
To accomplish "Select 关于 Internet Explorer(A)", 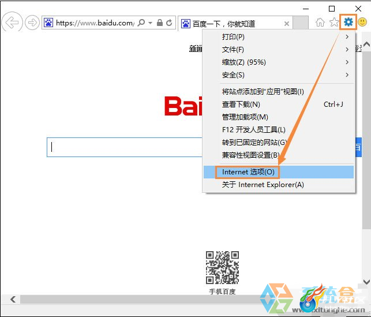I will pos(279,185).
